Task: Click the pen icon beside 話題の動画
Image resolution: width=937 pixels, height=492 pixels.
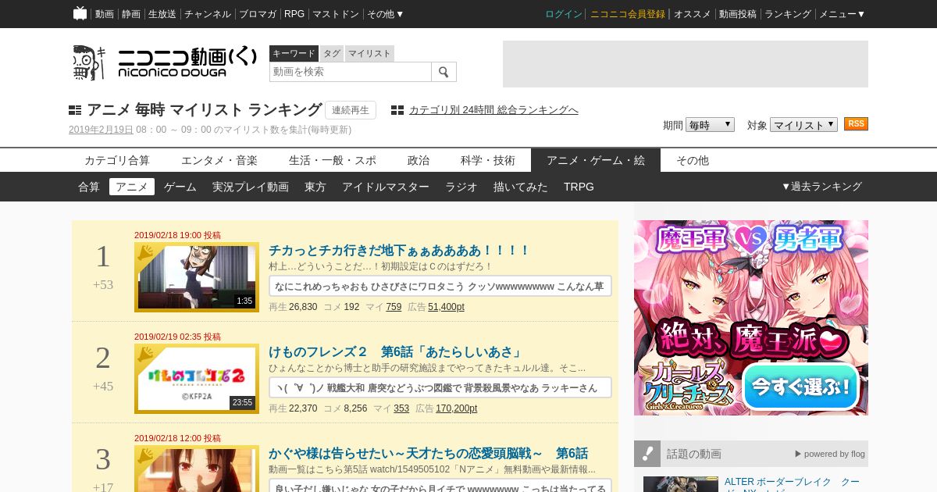Action: pos(647,454)
